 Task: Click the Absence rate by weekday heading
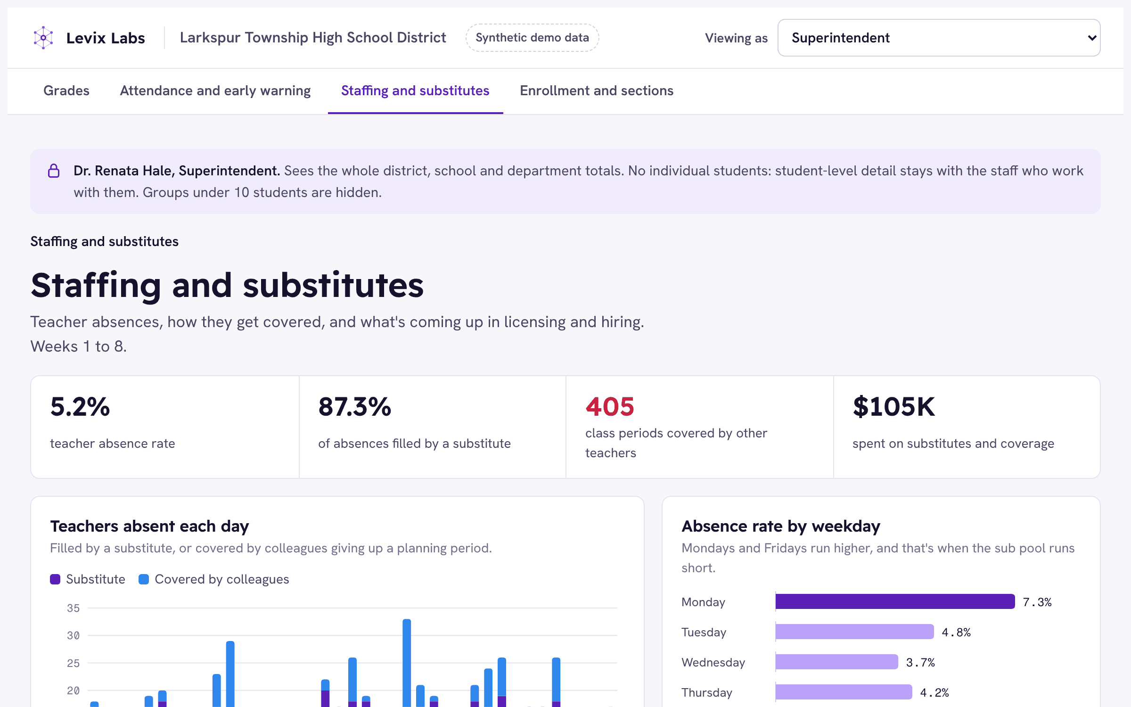tap(781, 526)
